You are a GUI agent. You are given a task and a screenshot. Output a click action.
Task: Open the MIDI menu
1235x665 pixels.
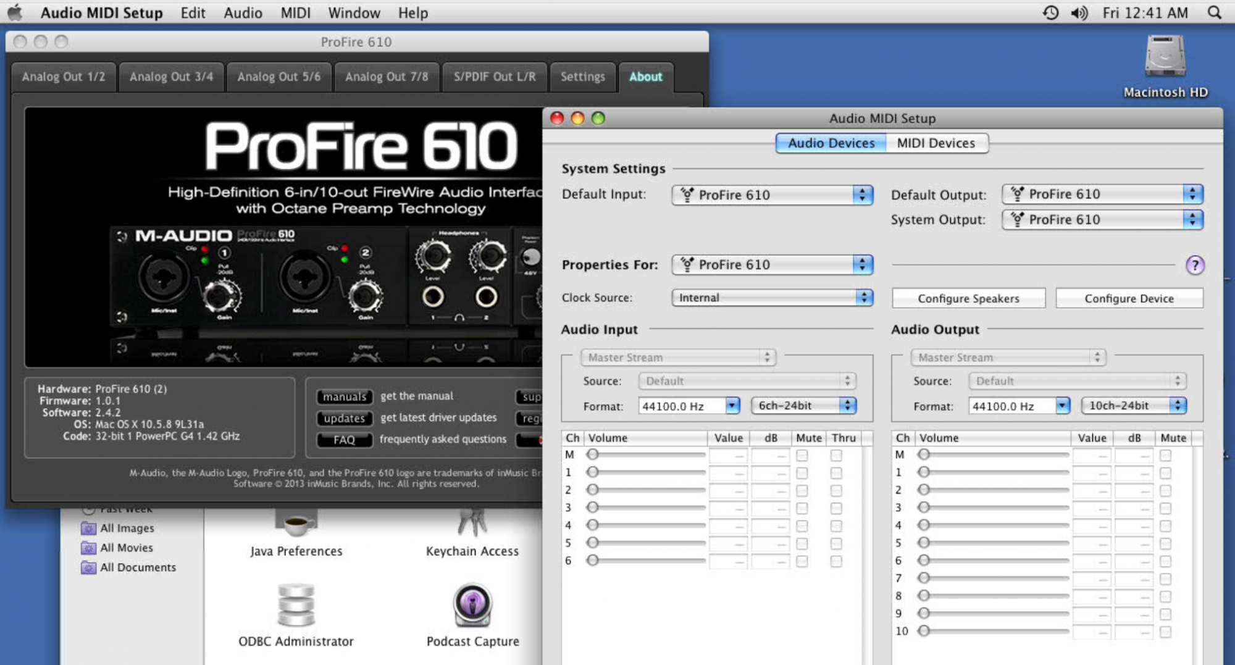(295, 12)
